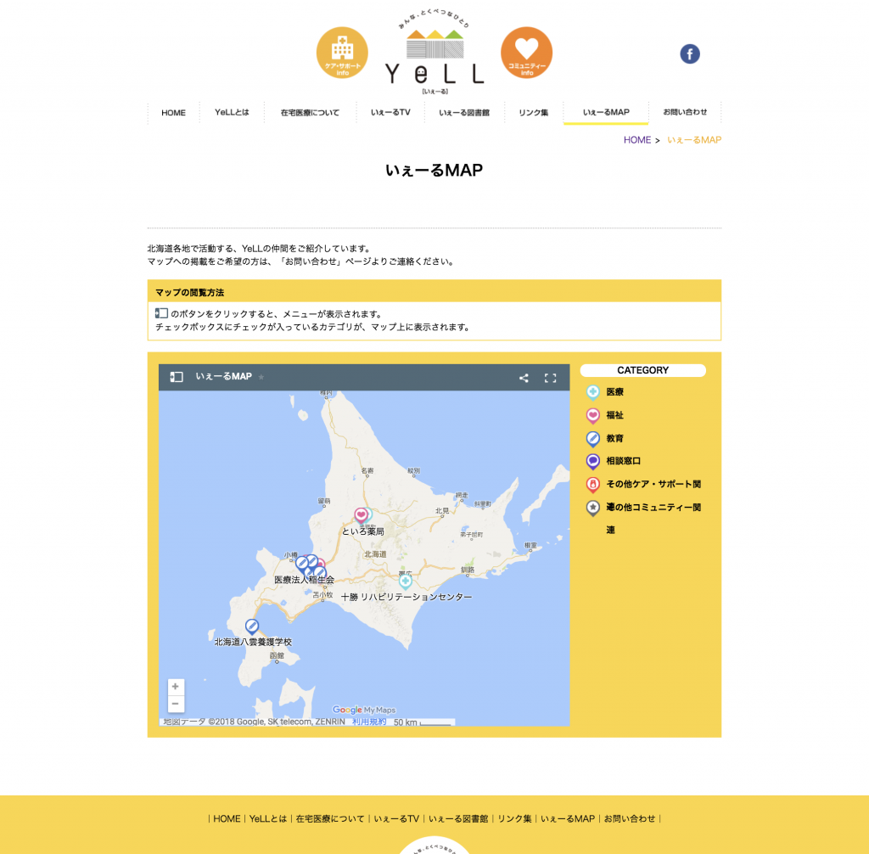
Task: Select the その他ケア・サポート関連 category icon
Action: pyautogui.click(x=592, y=485)
